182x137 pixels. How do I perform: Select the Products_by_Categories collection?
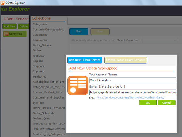[x=49, y=134]
